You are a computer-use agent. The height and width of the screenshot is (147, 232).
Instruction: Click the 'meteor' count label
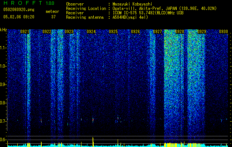click(x=52, y=11)
